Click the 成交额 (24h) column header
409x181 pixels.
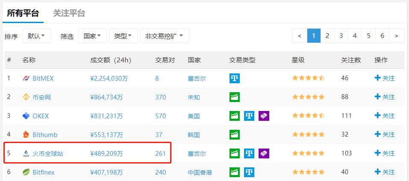(x=111, y=60)
